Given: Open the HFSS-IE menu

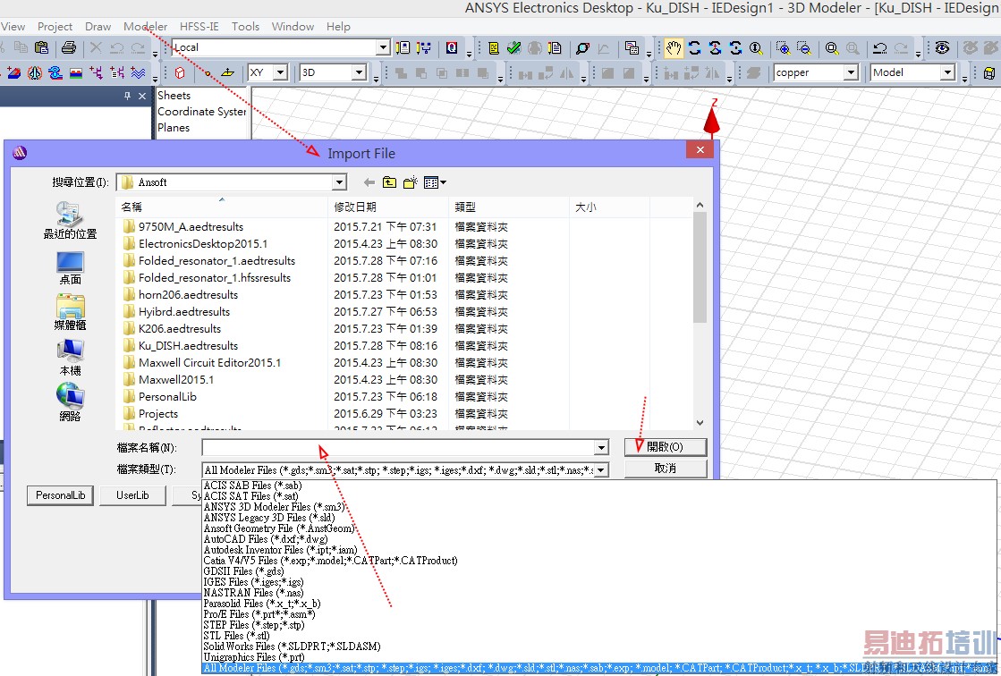Looking at the screenshot, I should point(199,26).
